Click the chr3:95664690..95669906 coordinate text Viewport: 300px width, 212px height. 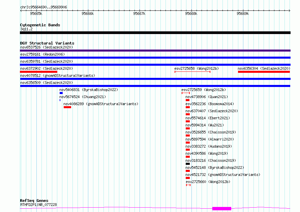click(x=43, y=7)
